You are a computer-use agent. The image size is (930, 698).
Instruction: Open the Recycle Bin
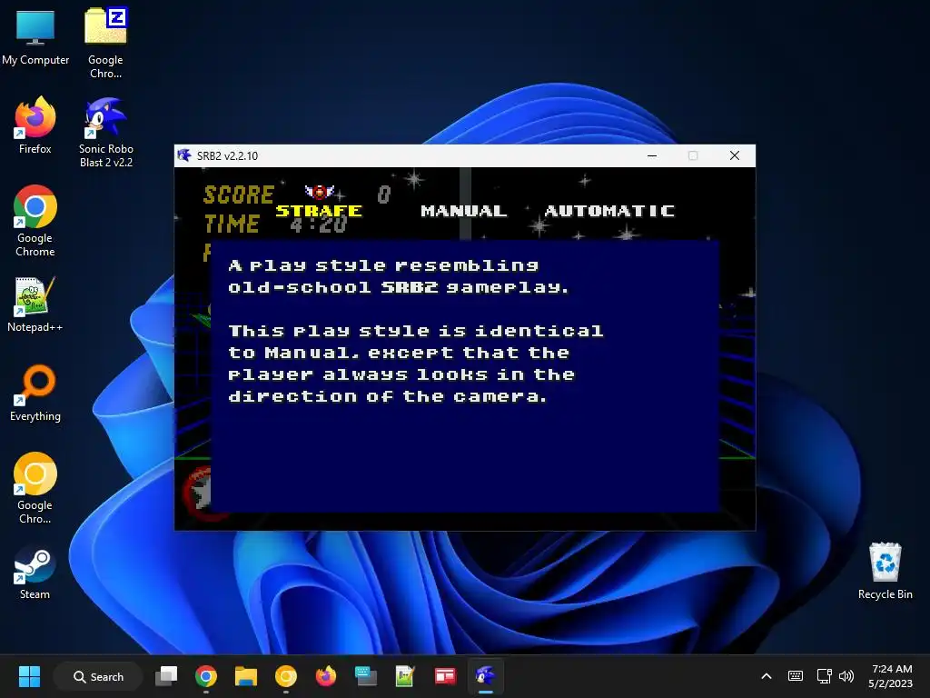coord(885,571)
